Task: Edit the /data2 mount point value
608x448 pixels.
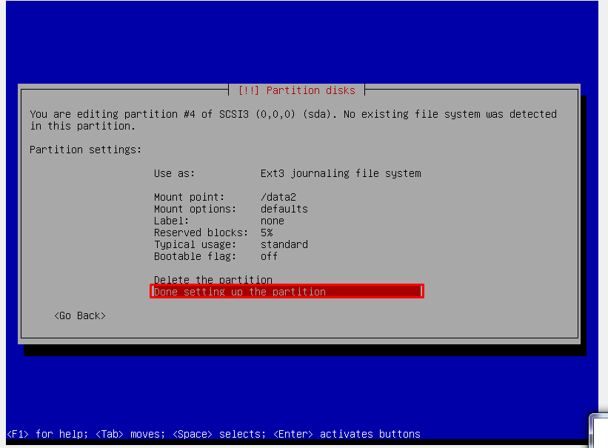Action: pos(278,197)
